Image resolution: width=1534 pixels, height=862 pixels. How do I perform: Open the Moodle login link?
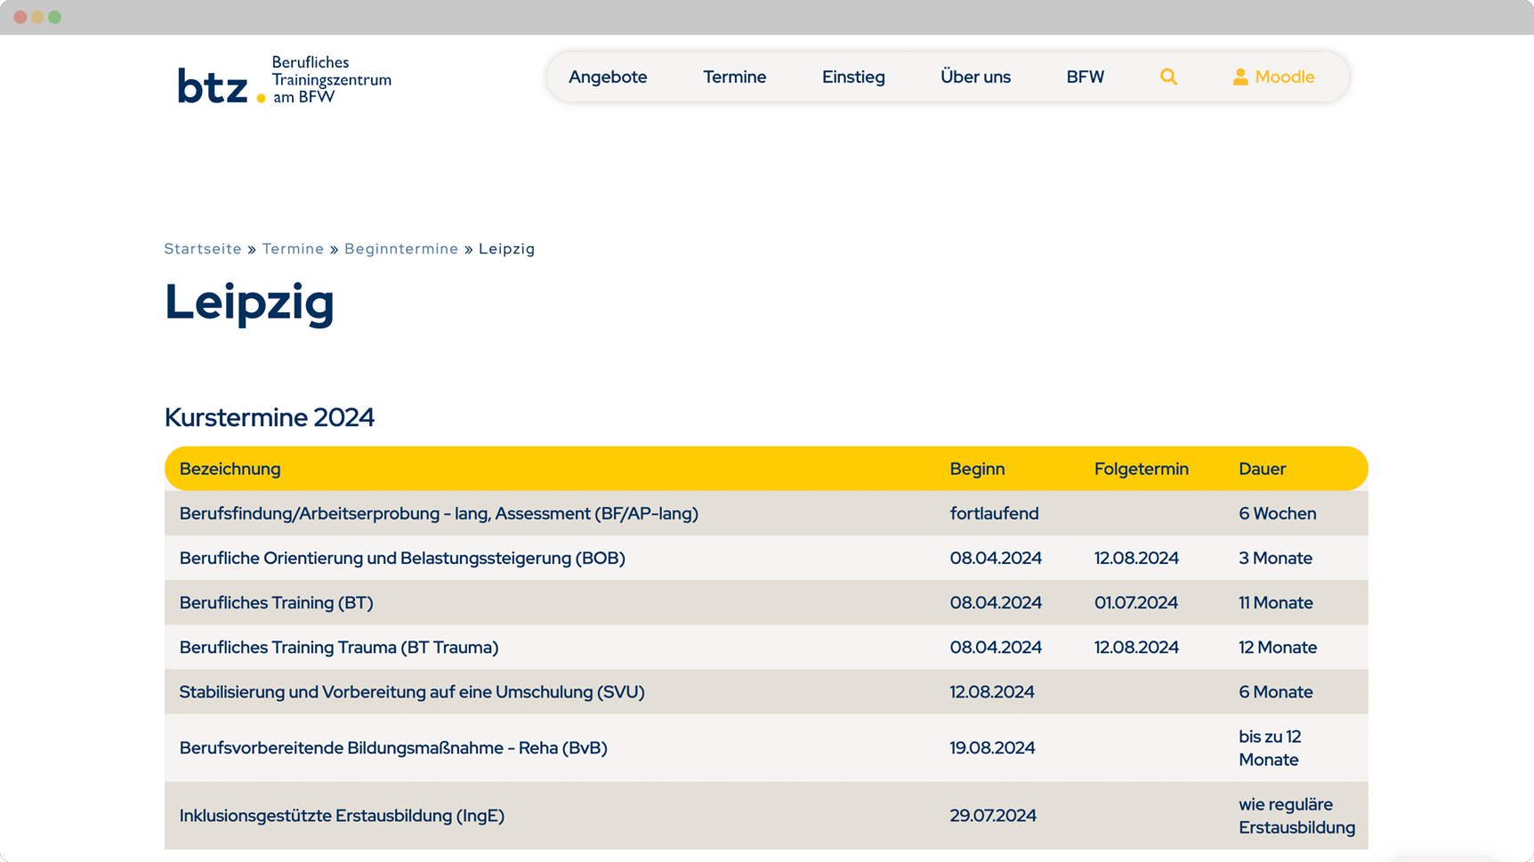click(1284, 77)
